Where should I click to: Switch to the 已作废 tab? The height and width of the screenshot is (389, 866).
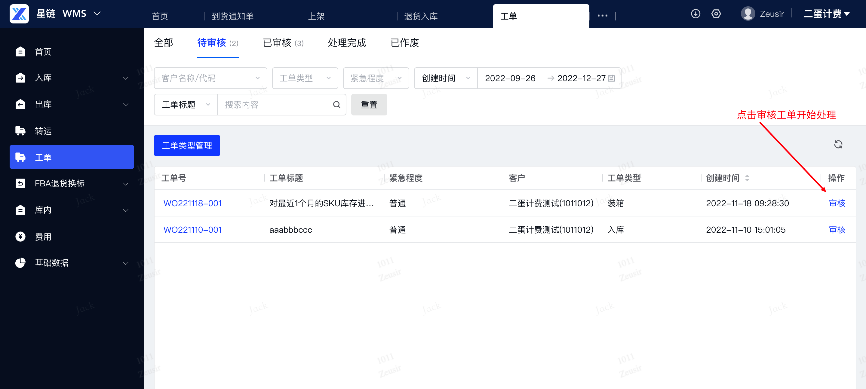point(405,43)
